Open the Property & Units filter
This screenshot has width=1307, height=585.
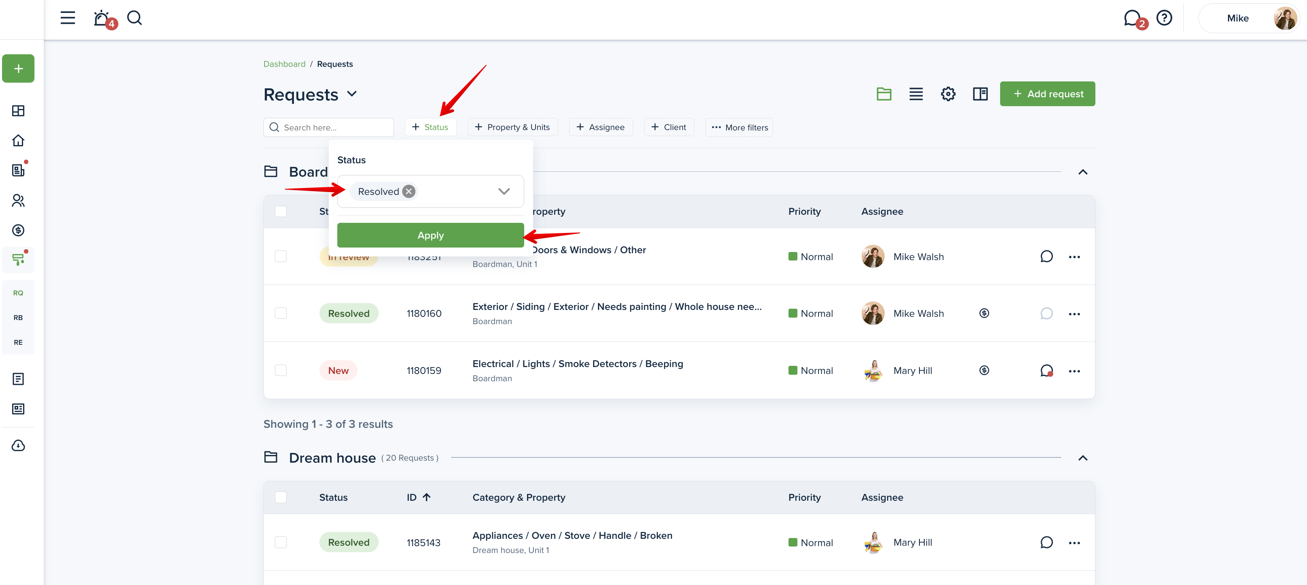click(512, 127)
